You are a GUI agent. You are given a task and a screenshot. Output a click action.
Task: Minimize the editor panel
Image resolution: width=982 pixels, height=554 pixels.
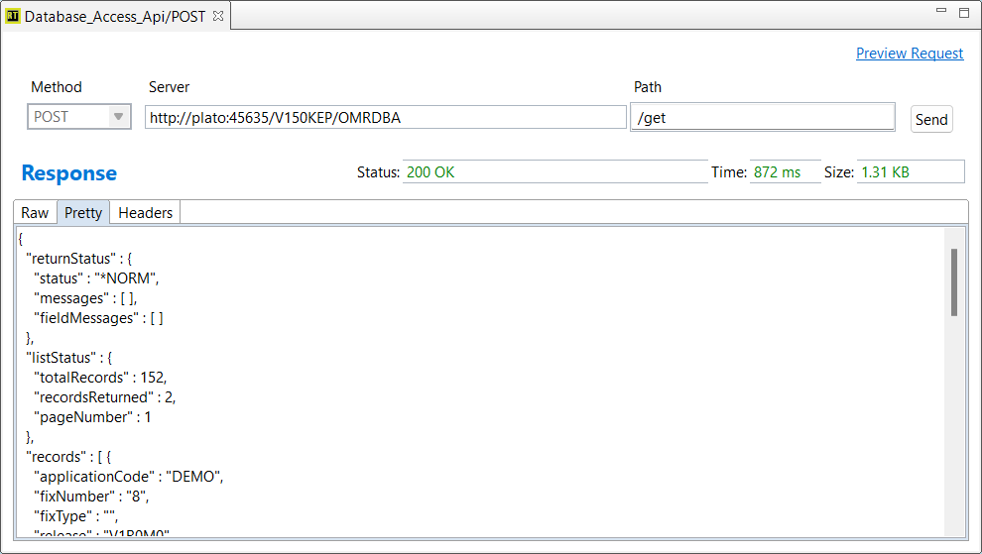[941, 12]
